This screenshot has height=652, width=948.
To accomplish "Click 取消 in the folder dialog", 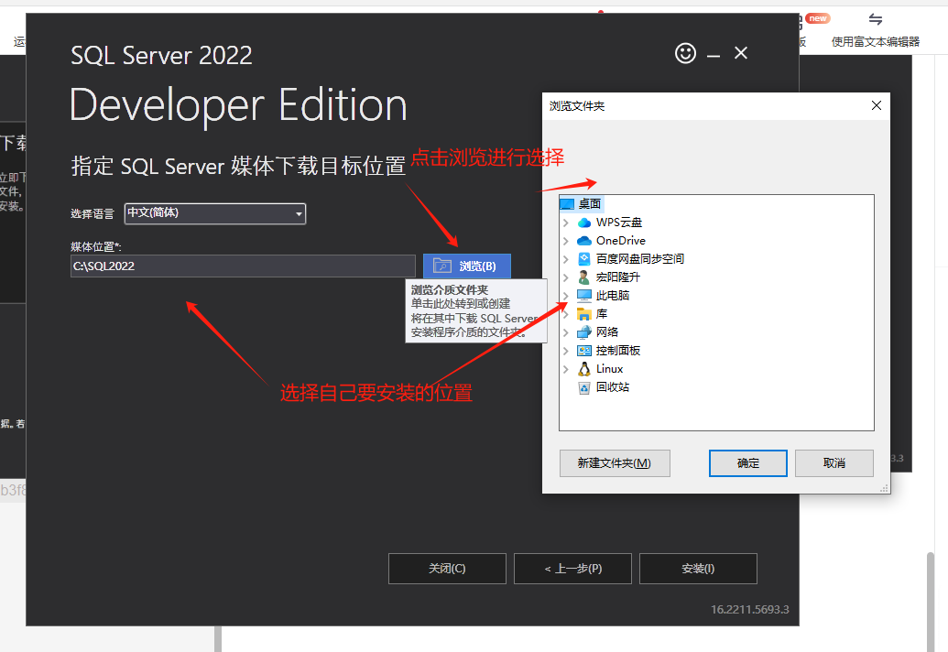I will 834,462.
